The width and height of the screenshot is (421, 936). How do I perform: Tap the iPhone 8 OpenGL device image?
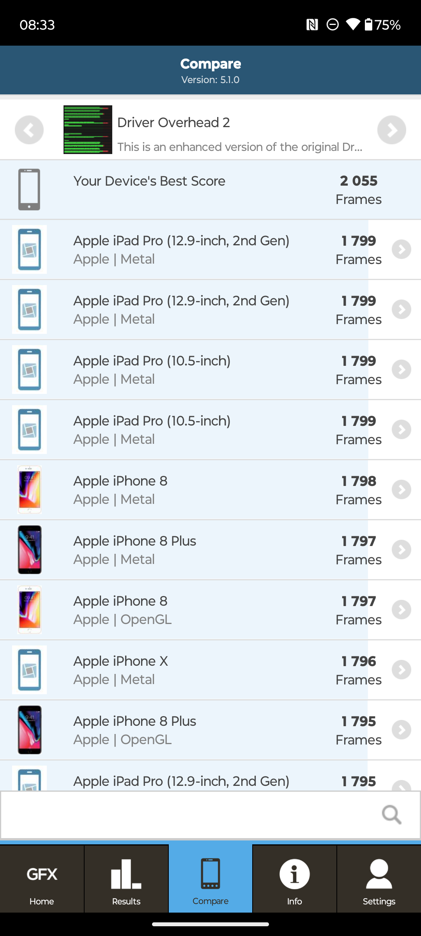click(29, 610)
